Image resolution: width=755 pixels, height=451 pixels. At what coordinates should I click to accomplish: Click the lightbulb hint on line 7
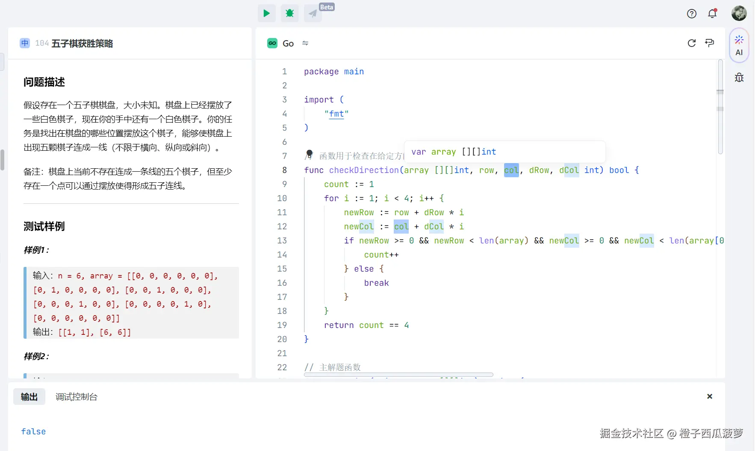(x=309, y=154)
